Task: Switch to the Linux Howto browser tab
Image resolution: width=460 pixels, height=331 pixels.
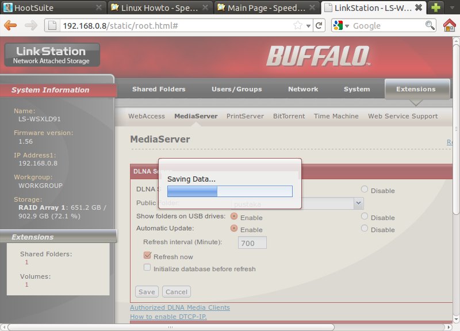Action: (x=159, y=7)
